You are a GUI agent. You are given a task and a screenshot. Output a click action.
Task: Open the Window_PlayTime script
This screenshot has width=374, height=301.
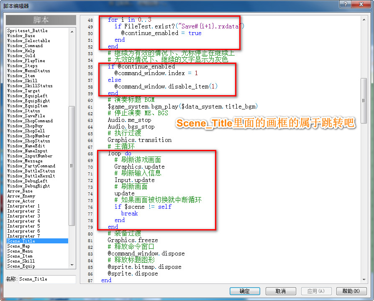26,61
